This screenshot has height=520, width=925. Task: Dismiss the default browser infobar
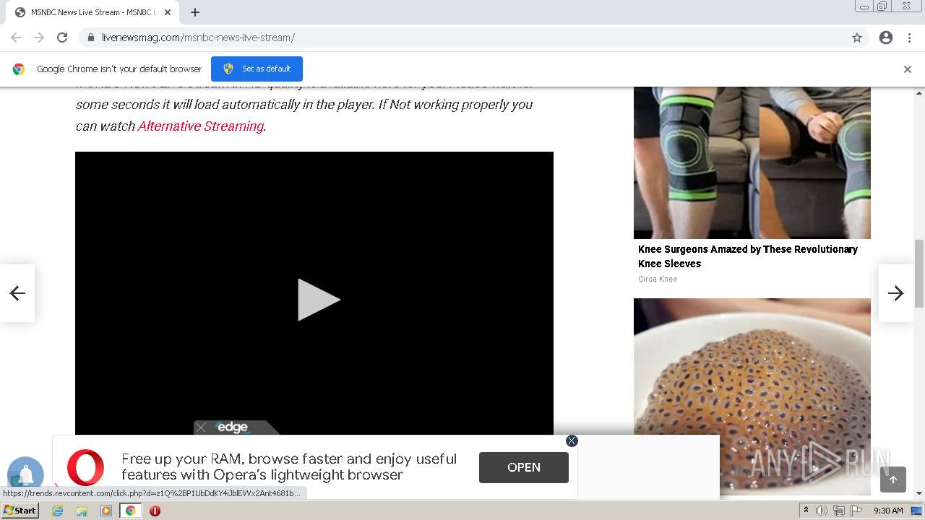[x=908, y=69]
